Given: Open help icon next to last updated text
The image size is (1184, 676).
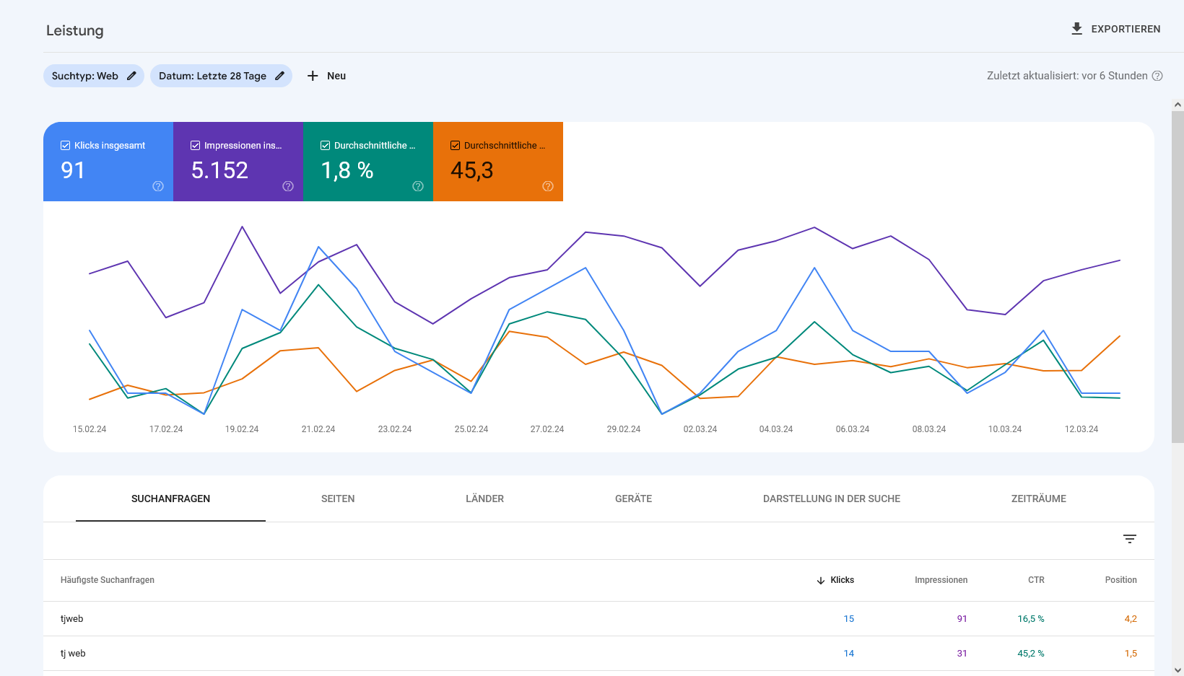Looking at the screenshot, I should (1157, 76).
